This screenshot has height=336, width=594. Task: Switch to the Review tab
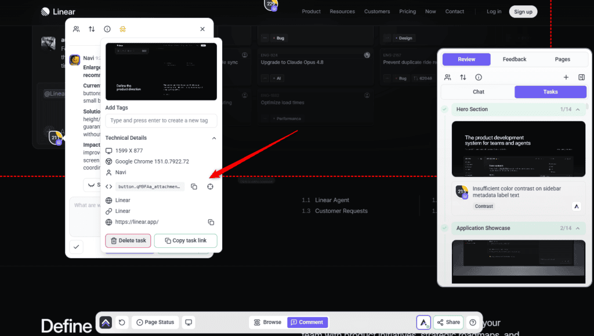(x=466, y=59)
